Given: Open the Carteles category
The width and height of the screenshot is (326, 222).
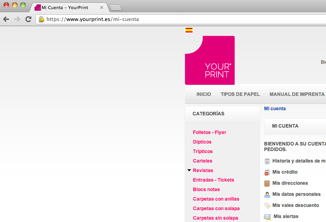Looking at the screenshot, I should point(203,161).
